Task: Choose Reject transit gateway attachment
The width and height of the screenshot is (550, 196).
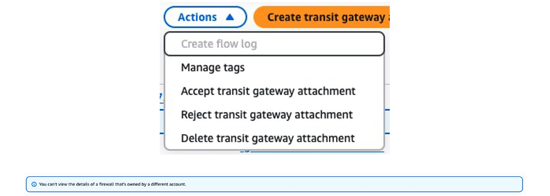Action: pyautogui.click(x=274, y=114)
